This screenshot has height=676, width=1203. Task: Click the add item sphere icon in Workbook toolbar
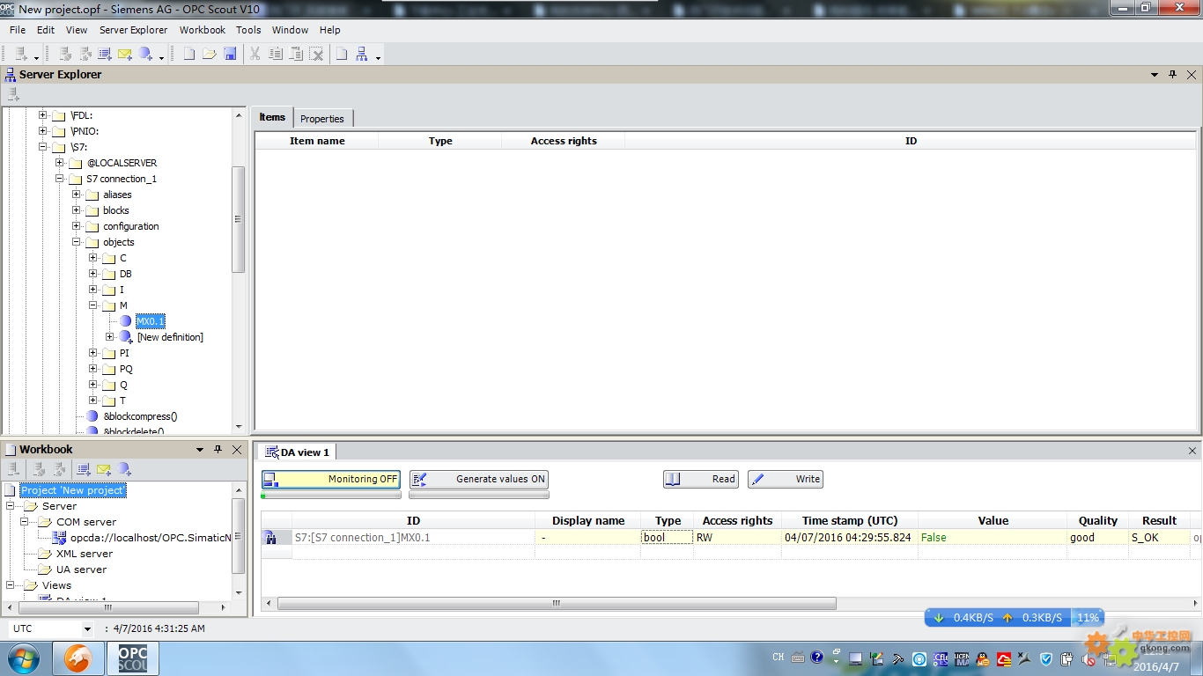(x=125, y=470)
